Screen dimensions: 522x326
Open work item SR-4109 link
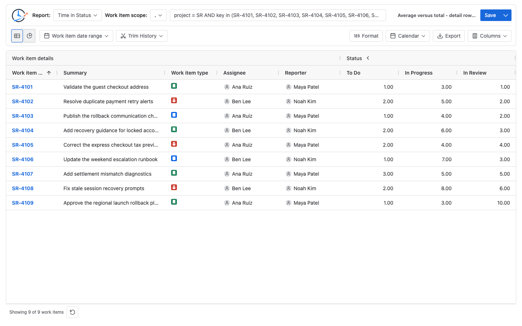(22, 203)
